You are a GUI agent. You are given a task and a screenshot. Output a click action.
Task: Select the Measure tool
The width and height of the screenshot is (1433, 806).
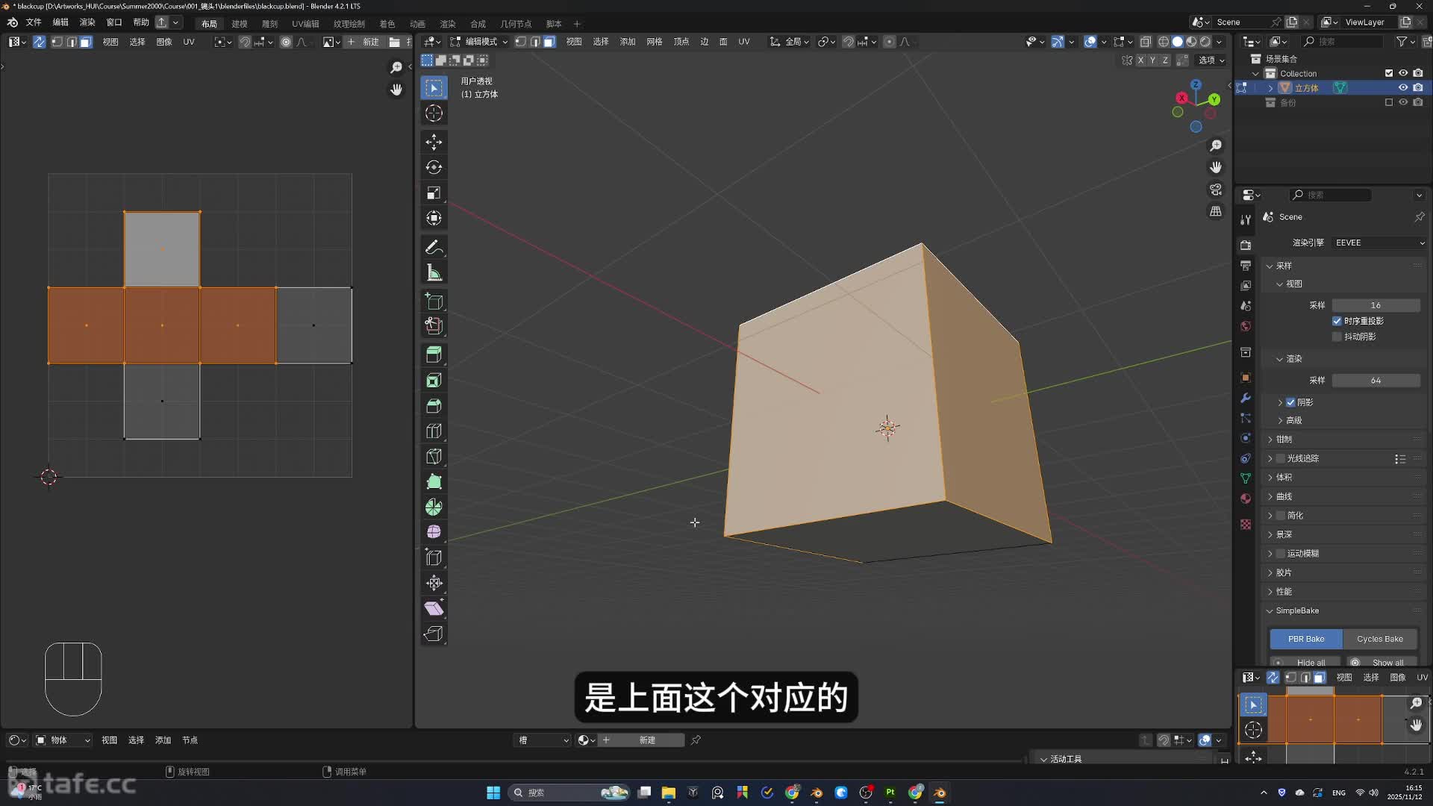434,272
